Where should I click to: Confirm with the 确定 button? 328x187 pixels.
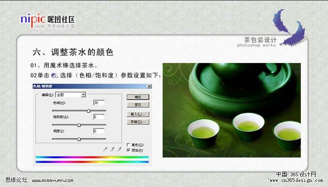(x=138, y=97)
